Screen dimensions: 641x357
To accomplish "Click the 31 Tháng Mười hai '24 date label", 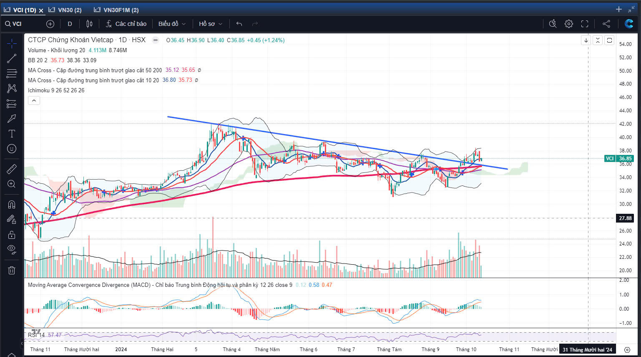I will click(x=587, y=349).
